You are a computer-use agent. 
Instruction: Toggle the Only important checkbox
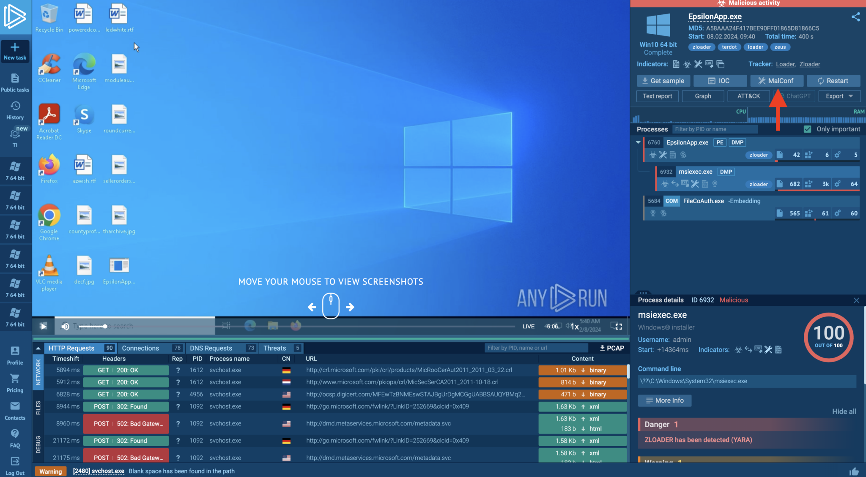807,129
